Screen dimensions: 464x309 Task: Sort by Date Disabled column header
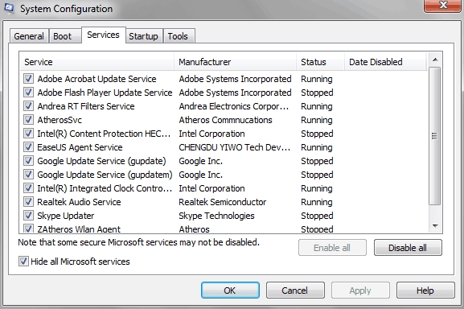click(385, 62)
